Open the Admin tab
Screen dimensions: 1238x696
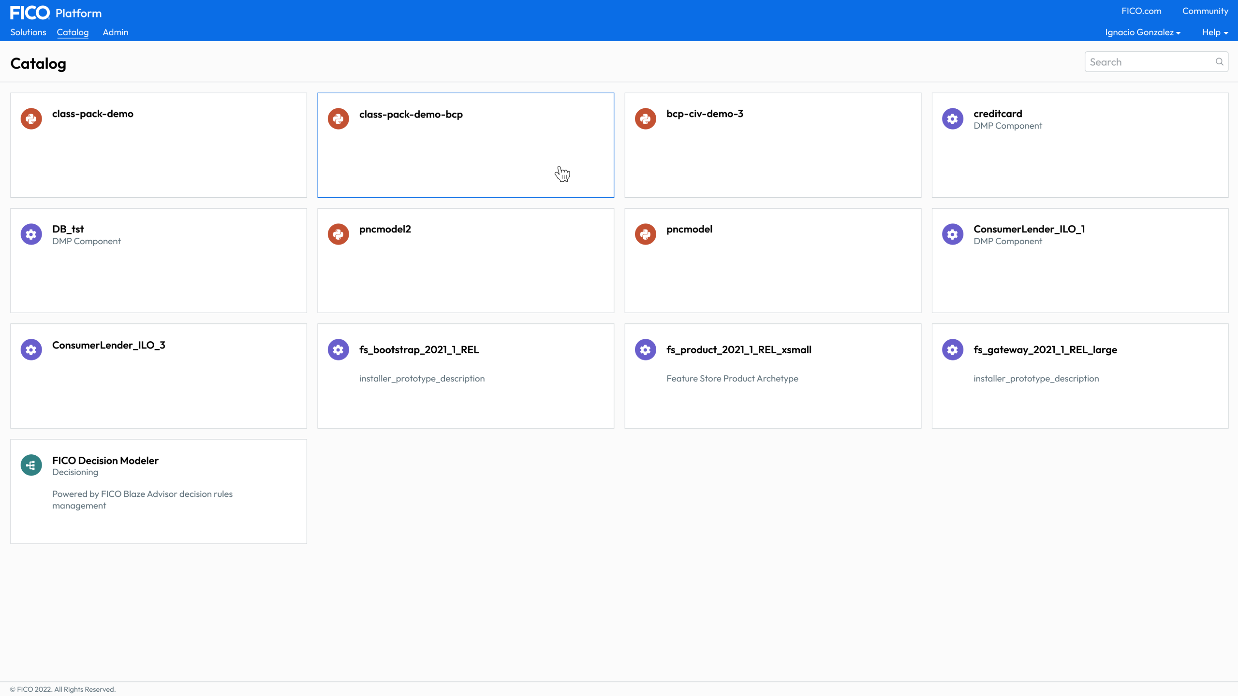[116, 32]
